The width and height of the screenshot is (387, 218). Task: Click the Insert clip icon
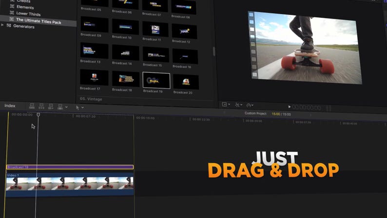click(x=41, y=106)
